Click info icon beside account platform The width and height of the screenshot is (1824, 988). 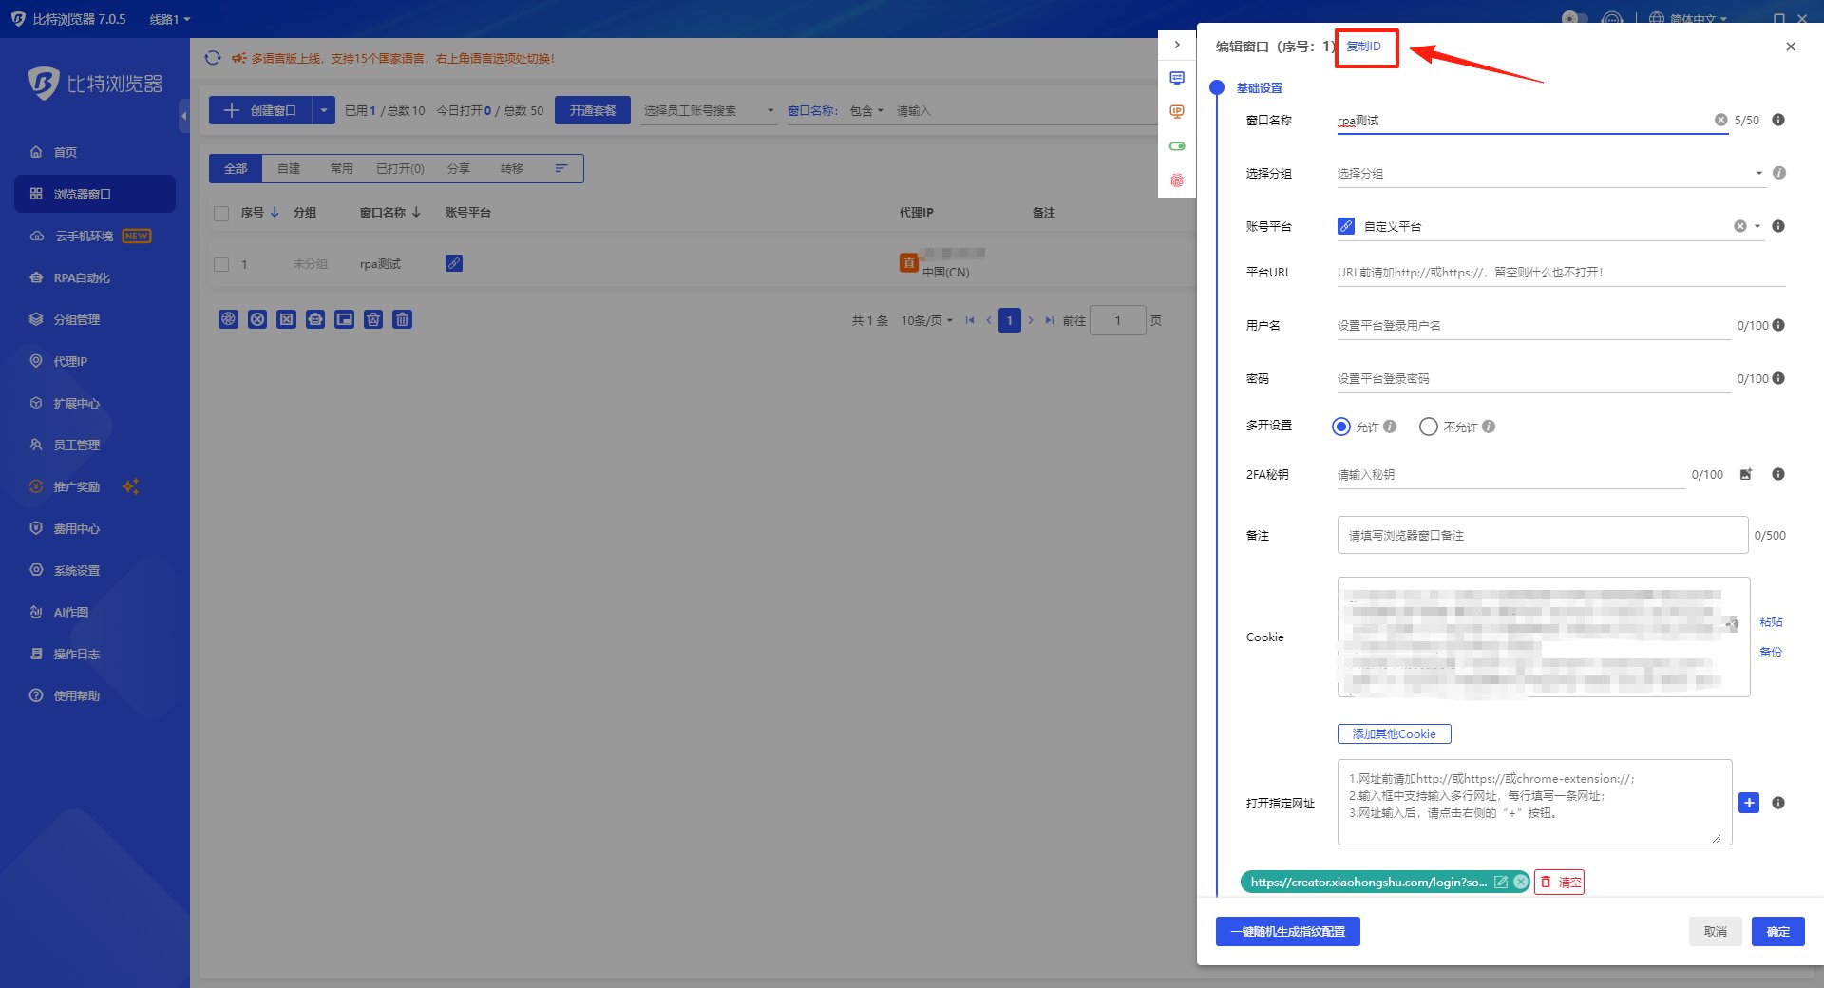click(x=1778, y=226)
